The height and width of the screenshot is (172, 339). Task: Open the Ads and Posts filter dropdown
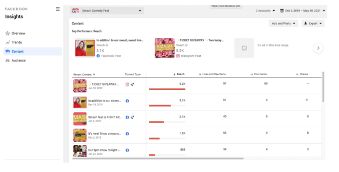(x=283, y=23)
